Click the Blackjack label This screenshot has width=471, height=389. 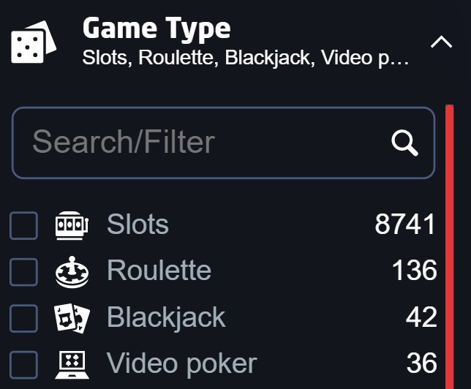point(166,317)
